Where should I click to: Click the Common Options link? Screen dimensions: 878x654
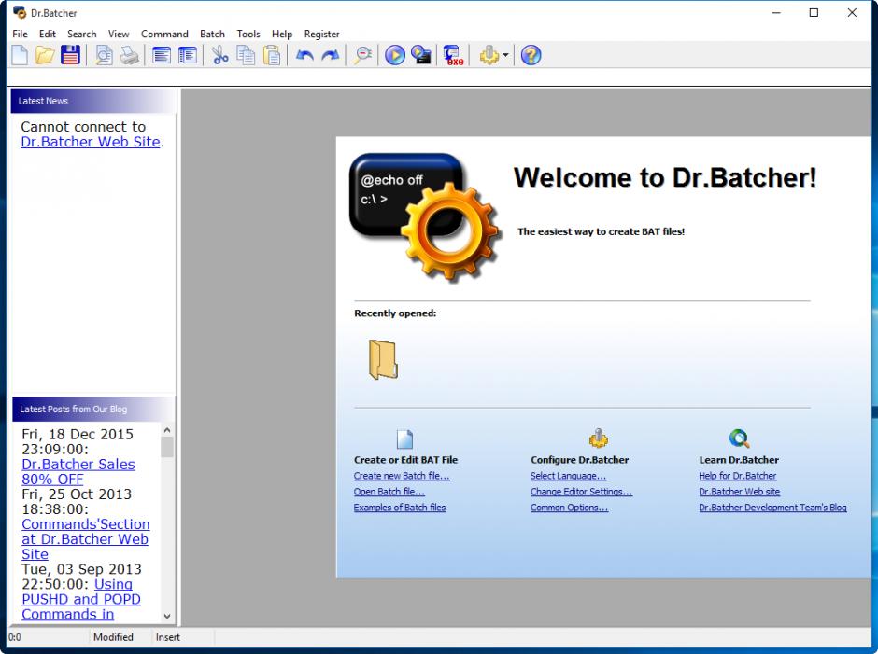coord(570,507)
